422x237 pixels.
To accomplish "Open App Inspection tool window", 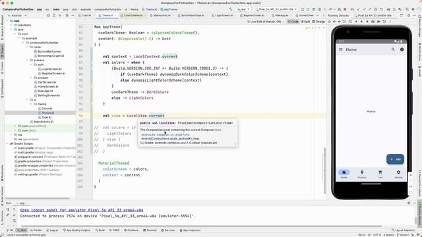I will [x=190, y=230].
